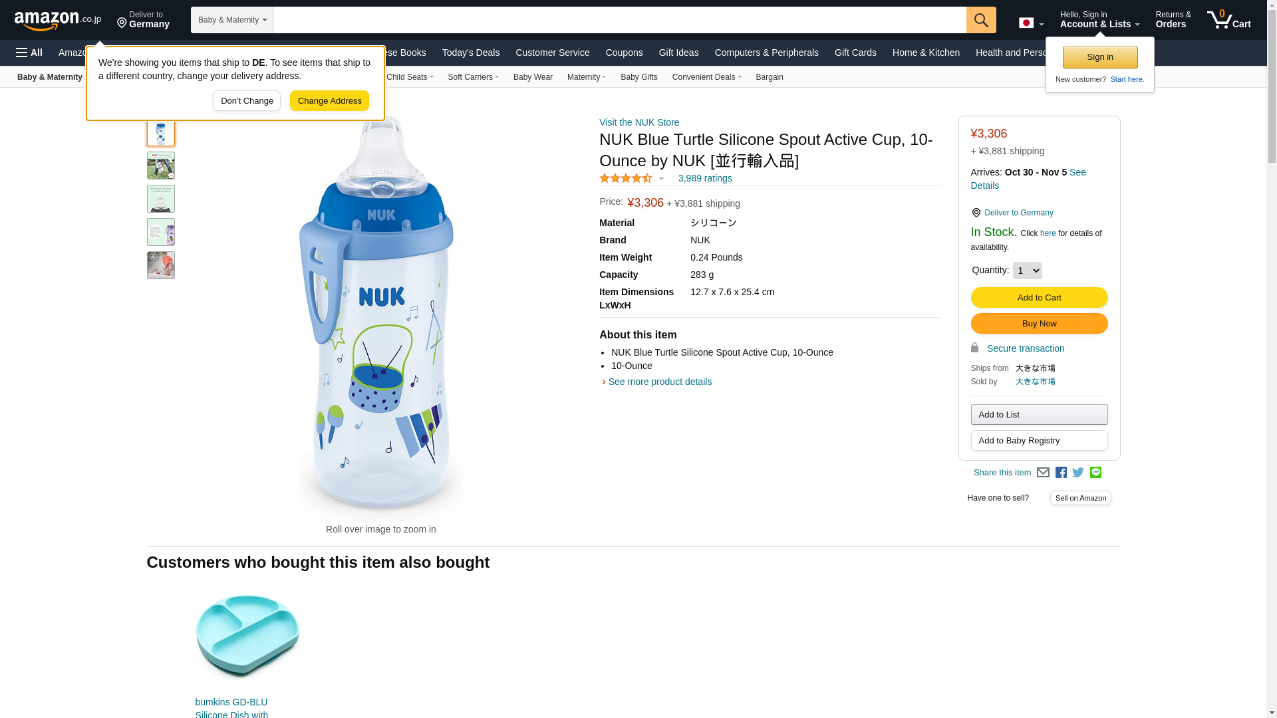Share this item on Facebook
This screenshot has width=1277, height=718.
(1061, 473)
